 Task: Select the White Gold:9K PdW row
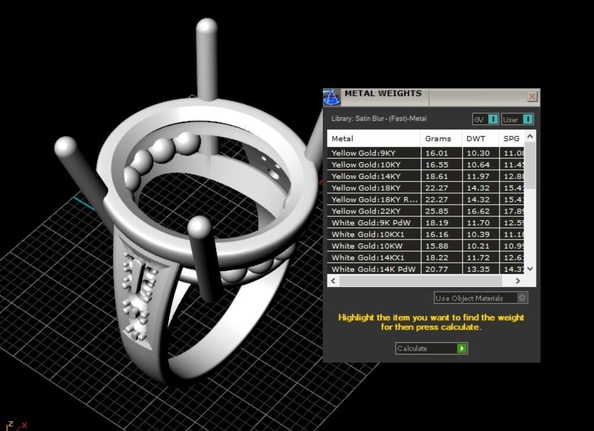(426, 223)
